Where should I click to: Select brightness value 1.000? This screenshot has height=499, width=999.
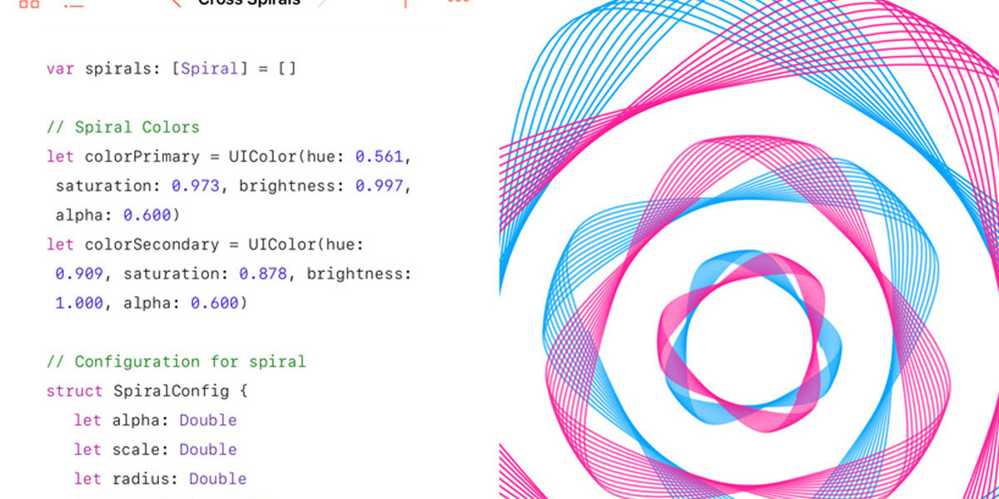[x=79, y=303]
